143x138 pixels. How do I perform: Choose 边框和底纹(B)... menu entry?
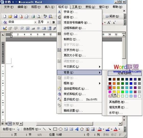[x=79, y=28]
